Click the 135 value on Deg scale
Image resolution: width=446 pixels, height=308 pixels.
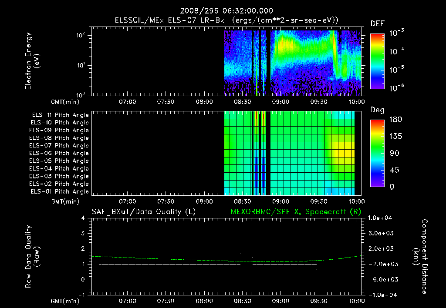[x=395, y=137]
